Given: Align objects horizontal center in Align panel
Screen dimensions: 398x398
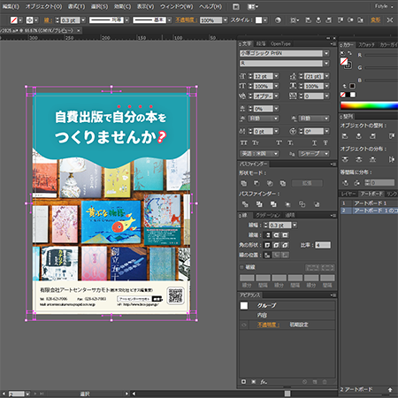Looking at the screenshot, I should (x=358, y=136).
